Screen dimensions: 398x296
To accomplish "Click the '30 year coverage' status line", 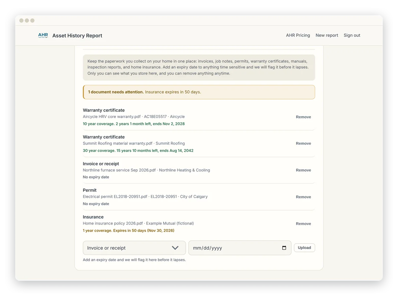I will (138, 151).
